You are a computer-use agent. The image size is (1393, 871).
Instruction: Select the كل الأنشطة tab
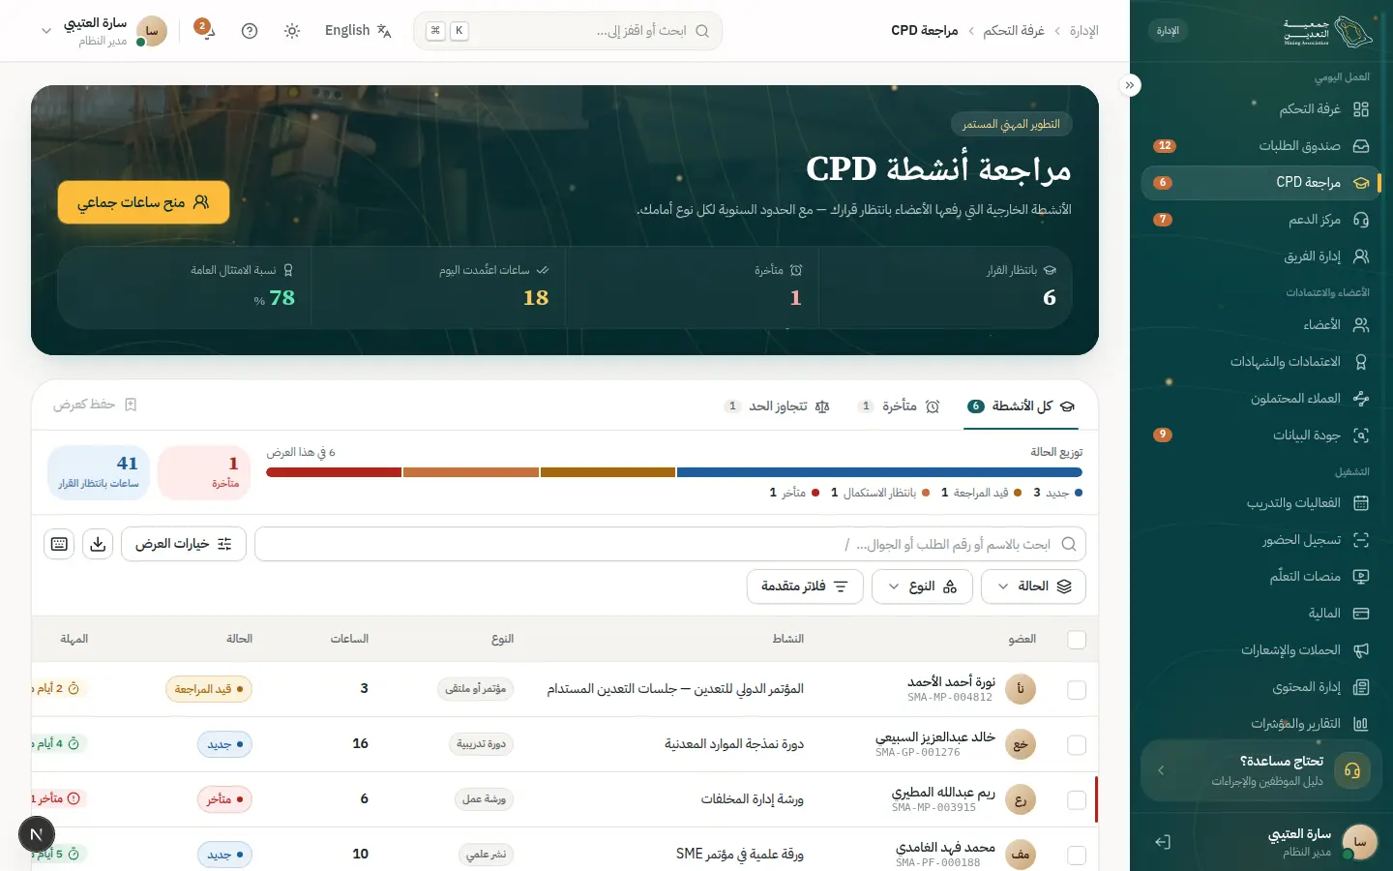pyautogui.click(x=1022, y=406)
